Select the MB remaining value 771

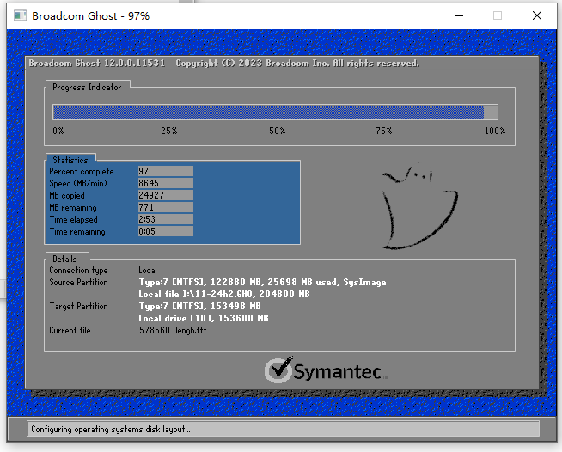click(166, 207)
